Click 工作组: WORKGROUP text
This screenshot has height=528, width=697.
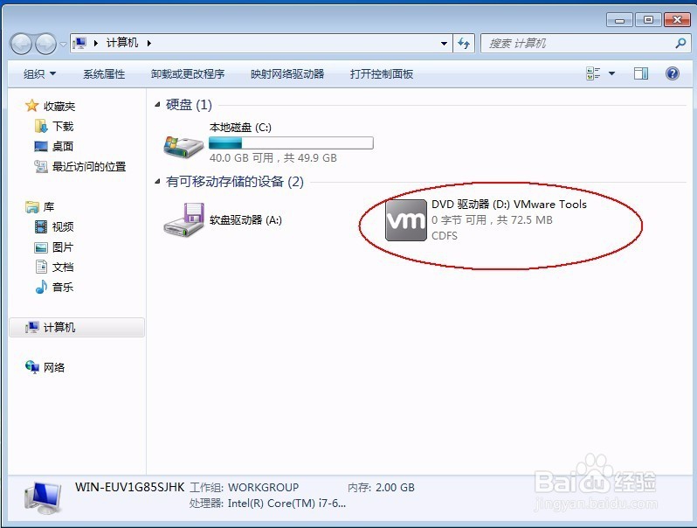[244, 488]
